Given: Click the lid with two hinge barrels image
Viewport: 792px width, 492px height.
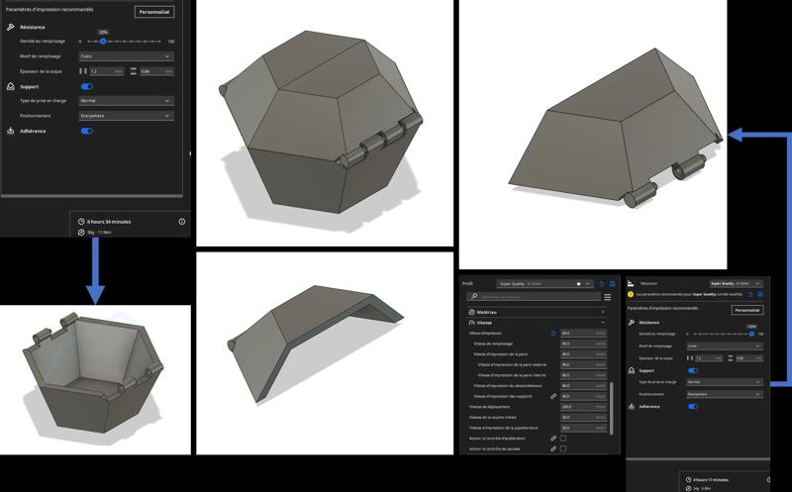Looking at the screenshot, I should [x=593, y=135].
